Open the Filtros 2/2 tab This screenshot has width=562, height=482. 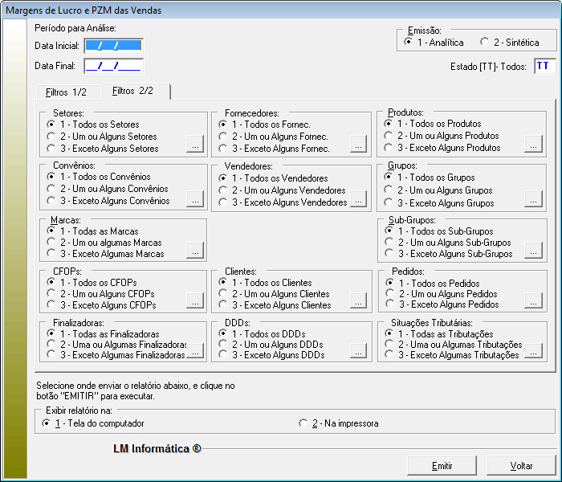[133, 91]
